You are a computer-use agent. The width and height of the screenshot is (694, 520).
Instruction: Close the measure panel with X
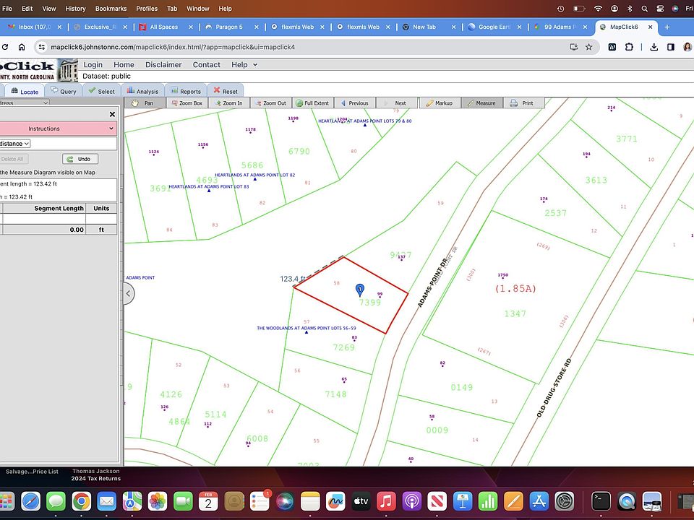pos(112,114)
